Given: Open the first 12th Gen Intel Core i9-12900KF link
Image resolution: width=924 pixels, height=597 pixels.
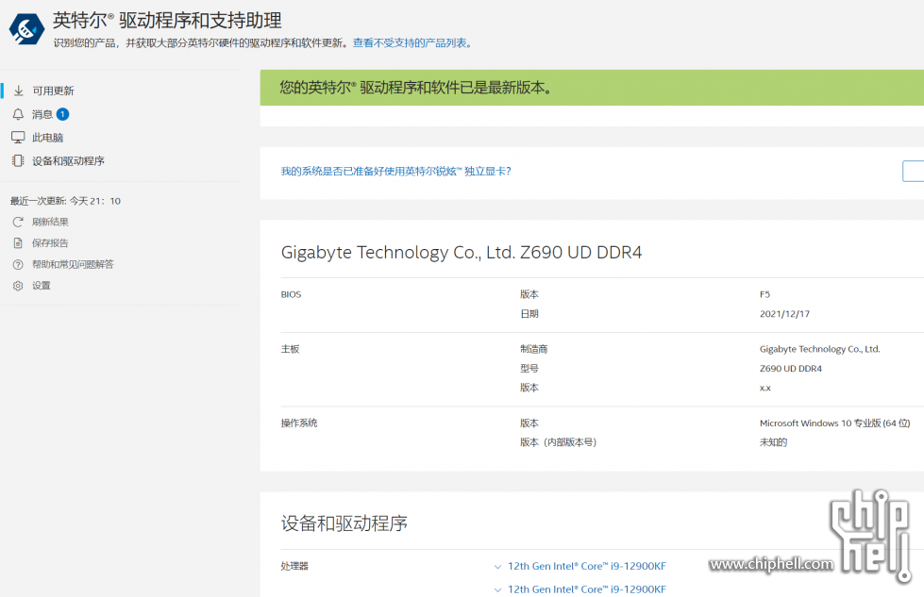Looking at the screenshot, I should point(587,566).
